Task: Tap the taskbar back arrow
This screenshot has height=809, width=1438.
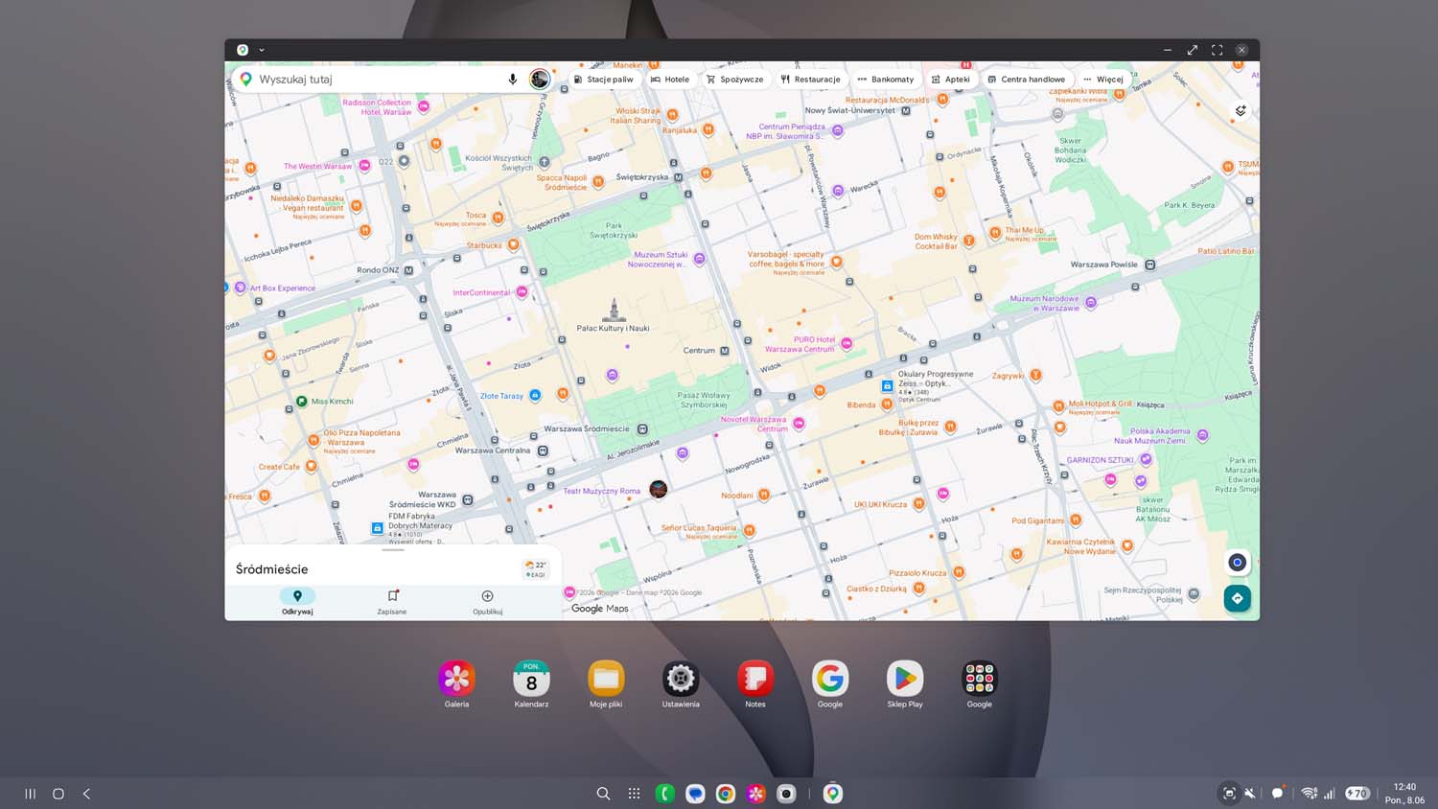Action: click(x=86, y=794)
